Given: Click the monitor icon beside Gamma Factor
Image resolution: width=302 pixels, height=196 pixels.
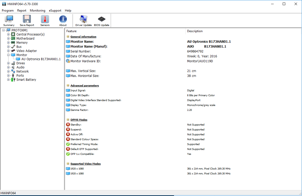Looking at the screenshot, I should tap(68, 110).
